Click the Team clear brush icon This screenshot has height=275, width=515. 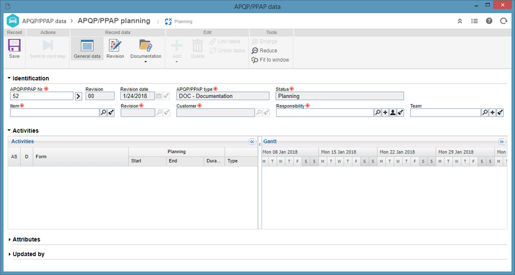coord(500,112)
